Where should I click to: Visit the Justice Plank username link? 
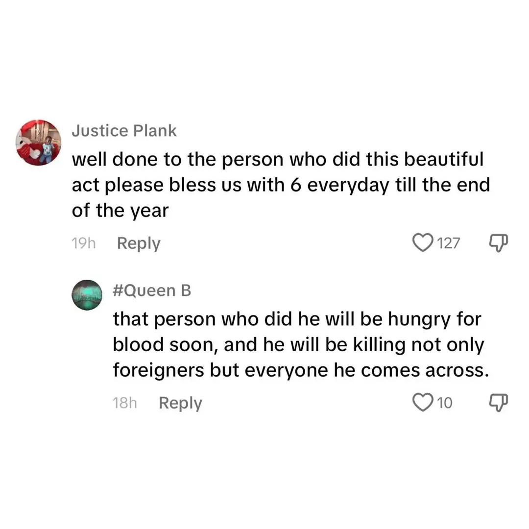[124, 131]
